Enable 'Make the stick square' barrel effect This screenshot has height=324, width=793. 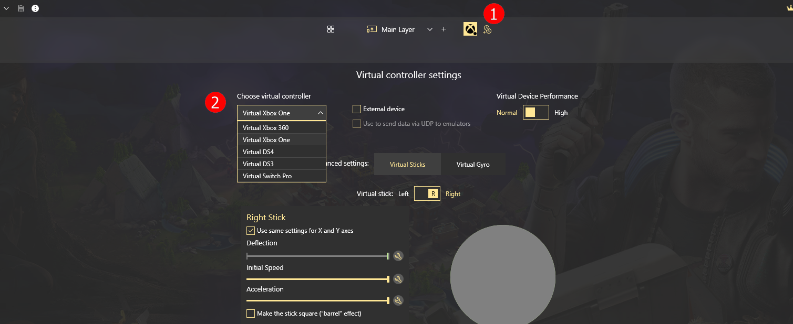click(251, 314)
